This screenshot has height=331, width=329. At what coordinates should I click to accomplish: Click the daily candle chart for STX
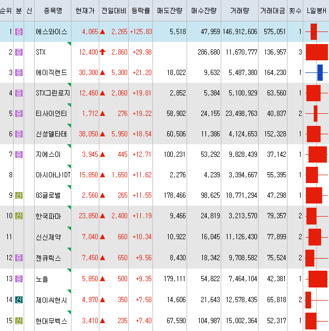coord(317,52)
